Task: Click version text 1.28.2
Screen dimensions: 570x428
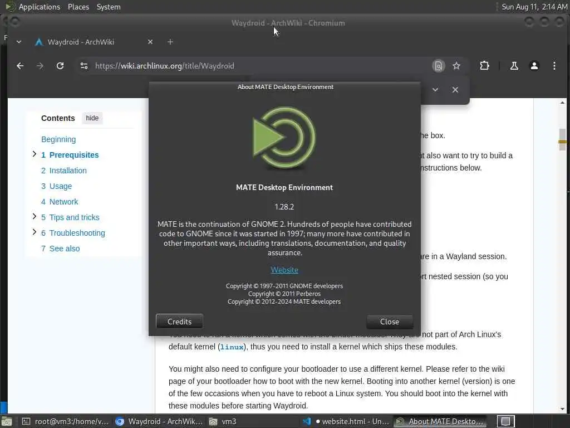Action: 284,207
